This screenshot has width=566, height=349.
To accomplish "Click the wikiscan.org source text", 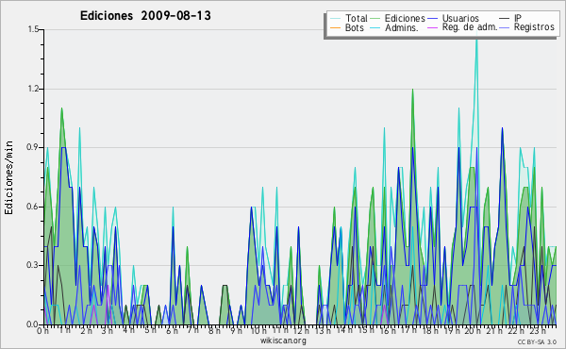I will click(x=283, y=341).
